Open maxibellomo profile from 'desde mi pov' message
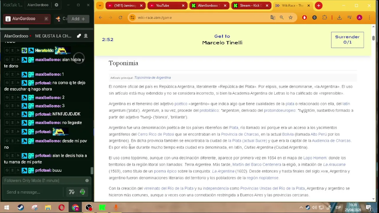Screen dimensions: 379x213 pyautogui.click(x=48, y=141)
